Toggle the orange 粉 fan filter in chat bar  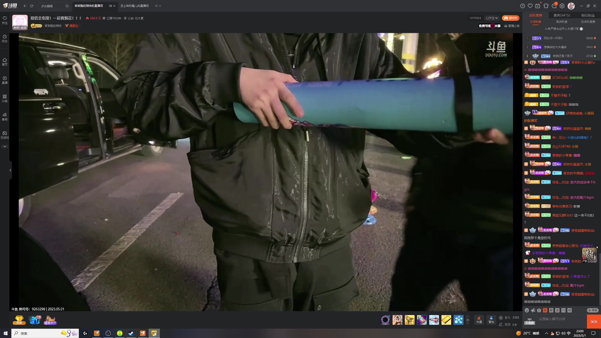545,310
